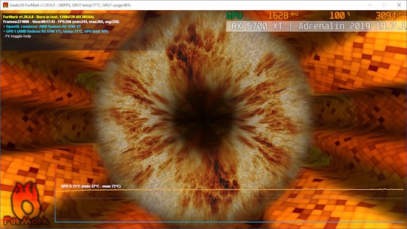
Task: Click the FurMark Burn-in test header line
Action: tap(48, 17)
